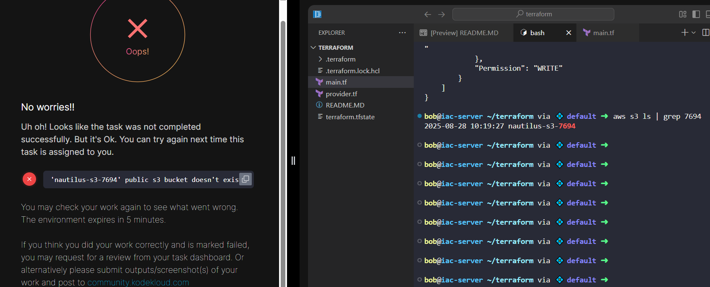Select terraform.tfstate in the file tree
710x287 pixels.
[x=350, y=117]
